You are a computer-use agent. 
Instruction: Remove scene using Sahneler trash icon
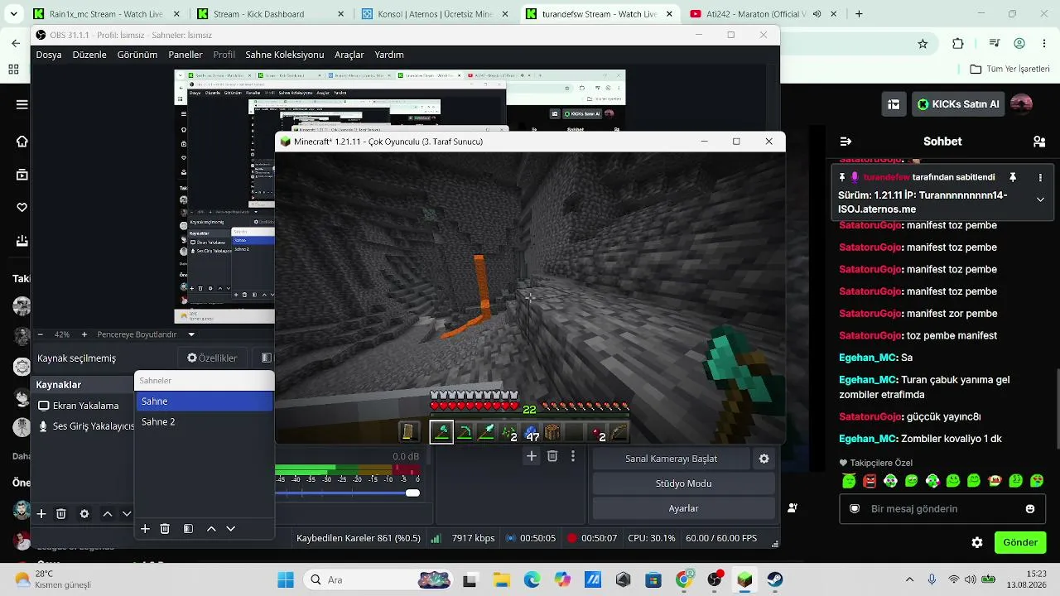point(165,529)
